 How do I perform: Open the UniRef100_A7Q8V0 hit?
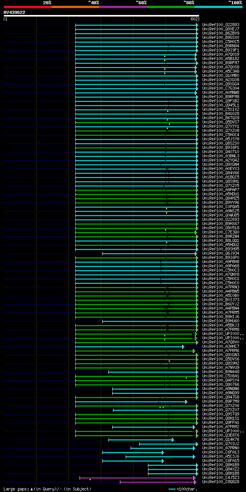(221, 342)
